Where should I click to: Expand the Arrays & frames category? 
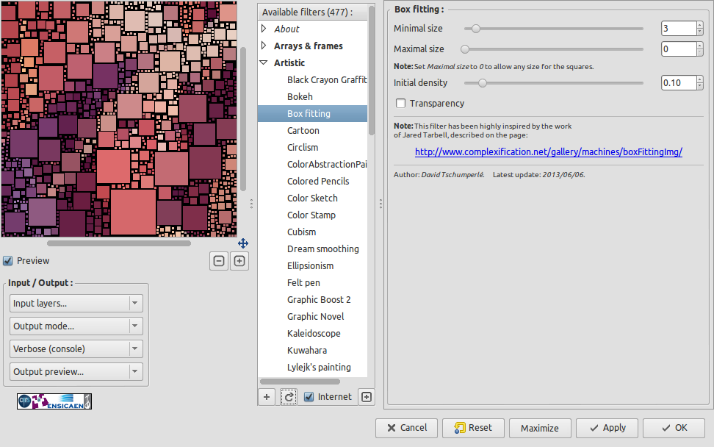pyautogui.click(x=264, y=46)
